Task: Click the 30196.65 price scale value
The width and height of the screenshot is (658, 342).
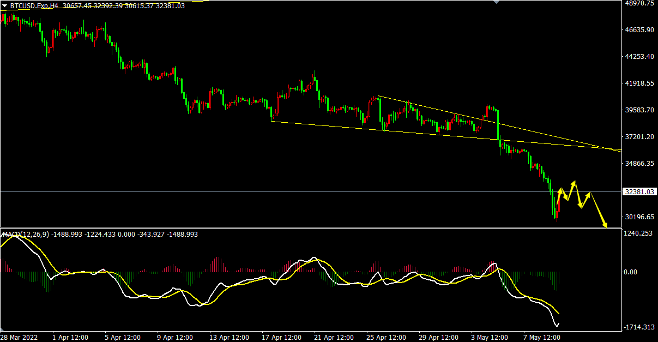Action: (639, 217)
